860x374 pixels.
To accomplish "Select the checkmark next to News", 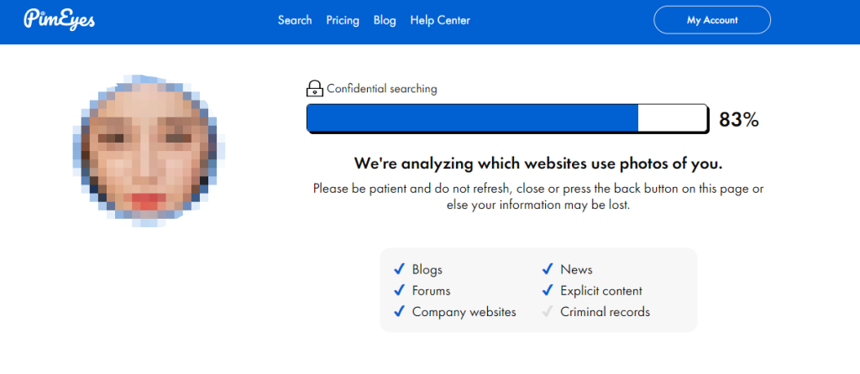I will pyautogui.click(x=548, y=269).
